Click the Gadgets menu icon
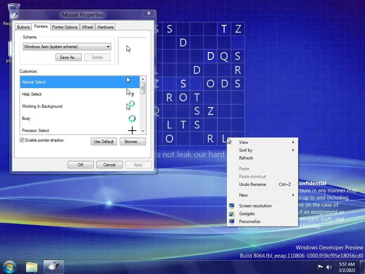The height and width of the screenshot is (274, 365). 232,214
